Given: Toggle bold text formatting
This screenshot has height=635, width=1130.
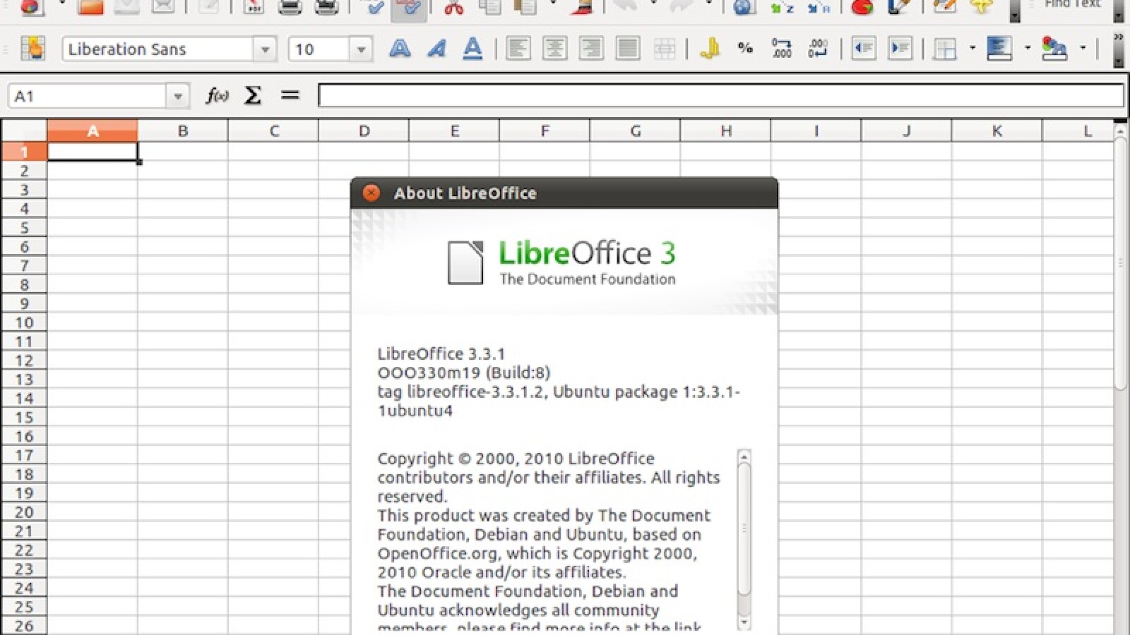Looking at the screenshot, I should click(x=400, y=49).
